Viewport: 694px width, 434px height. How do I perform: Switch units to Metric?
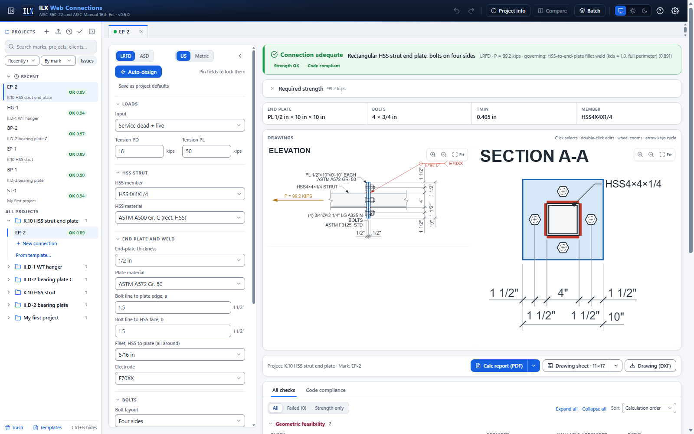point(202,56)
